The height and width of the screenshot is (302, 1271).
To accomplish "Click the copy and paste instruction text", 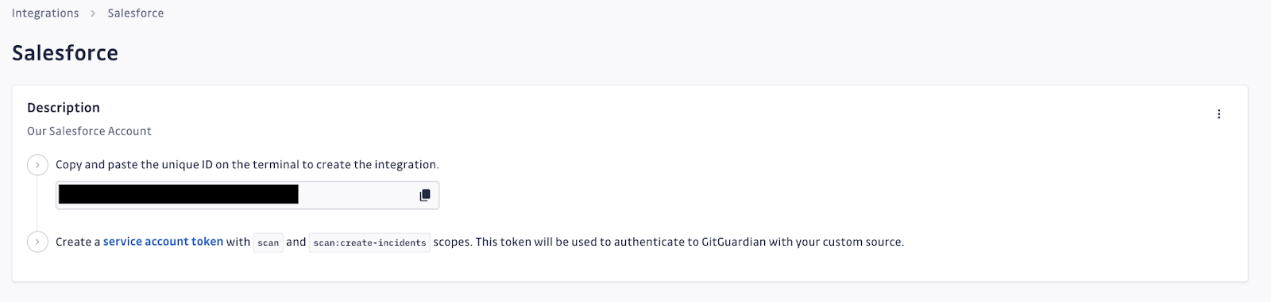I will tap(247, 165).
